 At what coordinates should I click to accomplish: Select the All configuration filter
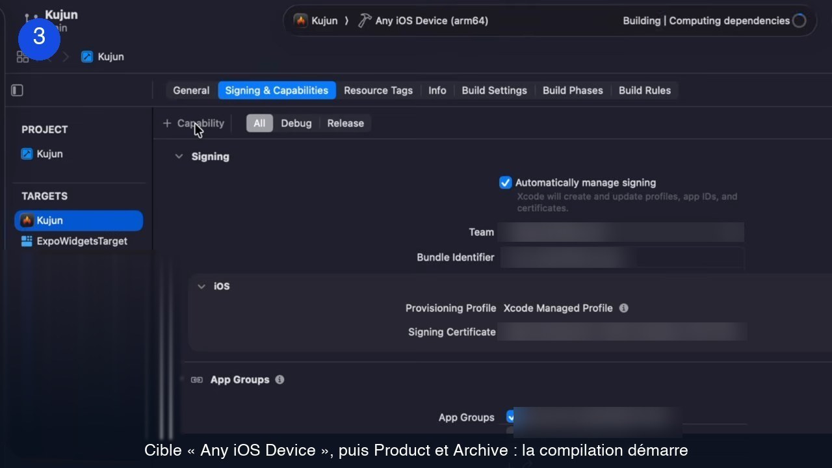click(x=259, y=123)
